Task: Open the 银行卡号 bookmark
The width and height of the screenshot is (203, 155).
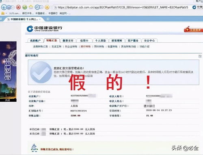Action: pyautogui.click(x=28, y=13)
